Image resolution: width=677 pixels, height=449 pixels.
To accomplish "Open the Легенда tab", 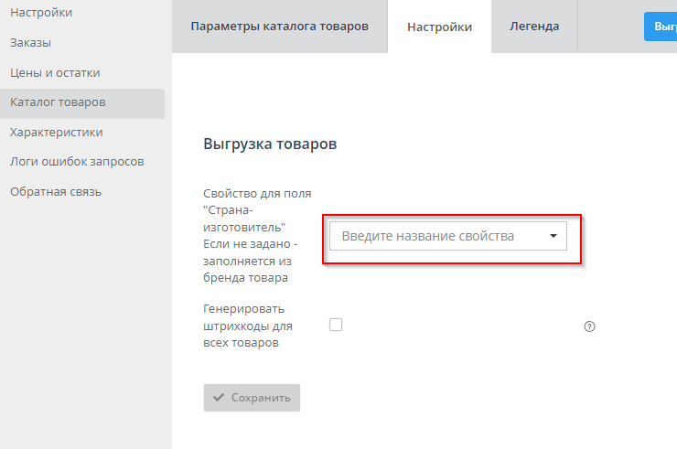I will tap(533, 27).
